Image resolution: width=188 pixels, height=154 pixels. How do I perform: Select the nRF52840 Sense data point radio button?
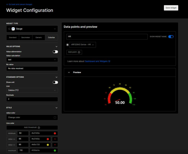(67, 45)
